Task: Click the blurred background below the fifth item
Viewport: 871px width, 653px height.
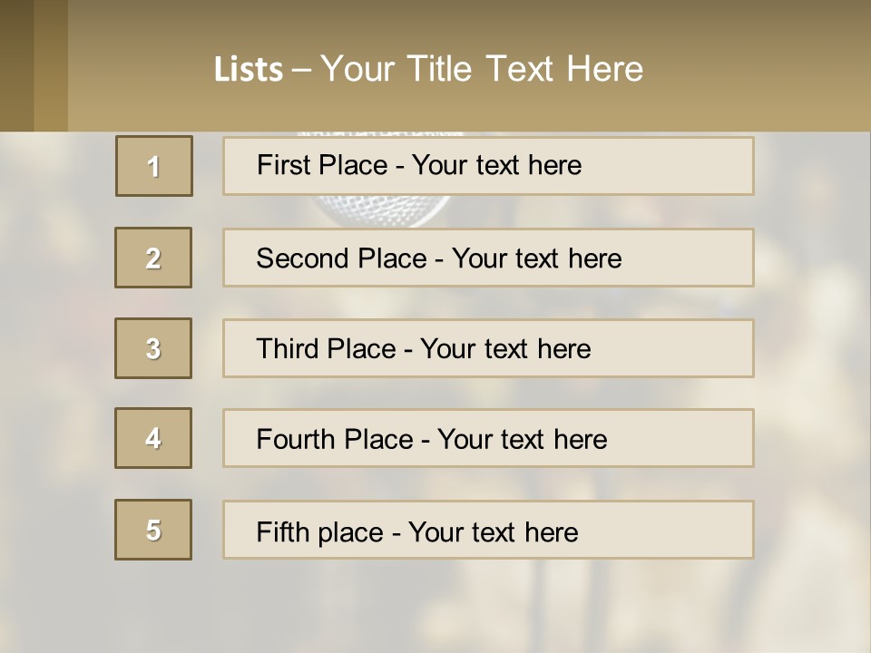Action: point(435,608)
